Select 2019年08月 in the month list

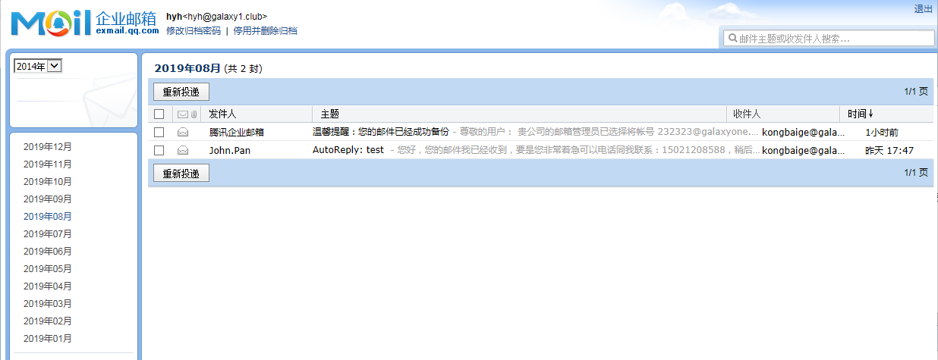(48, 217)
